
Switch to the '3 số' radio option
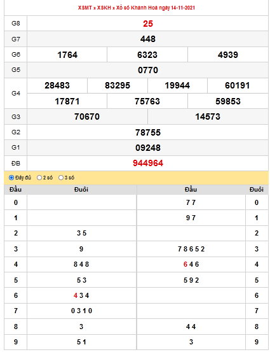tap(61, 178)
